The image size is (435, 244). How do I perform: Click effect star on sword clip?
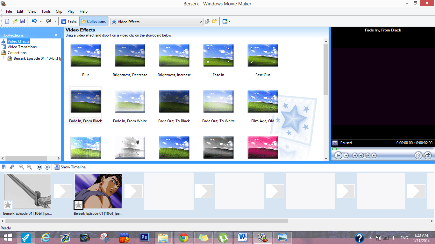pyautogui.click(x=8, y=205)
